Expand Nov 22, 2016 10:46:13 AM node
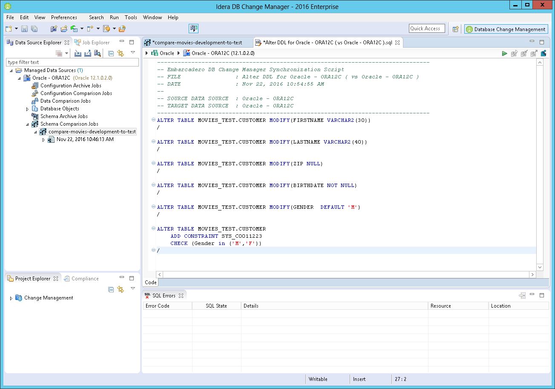 (x=43, y=140)
